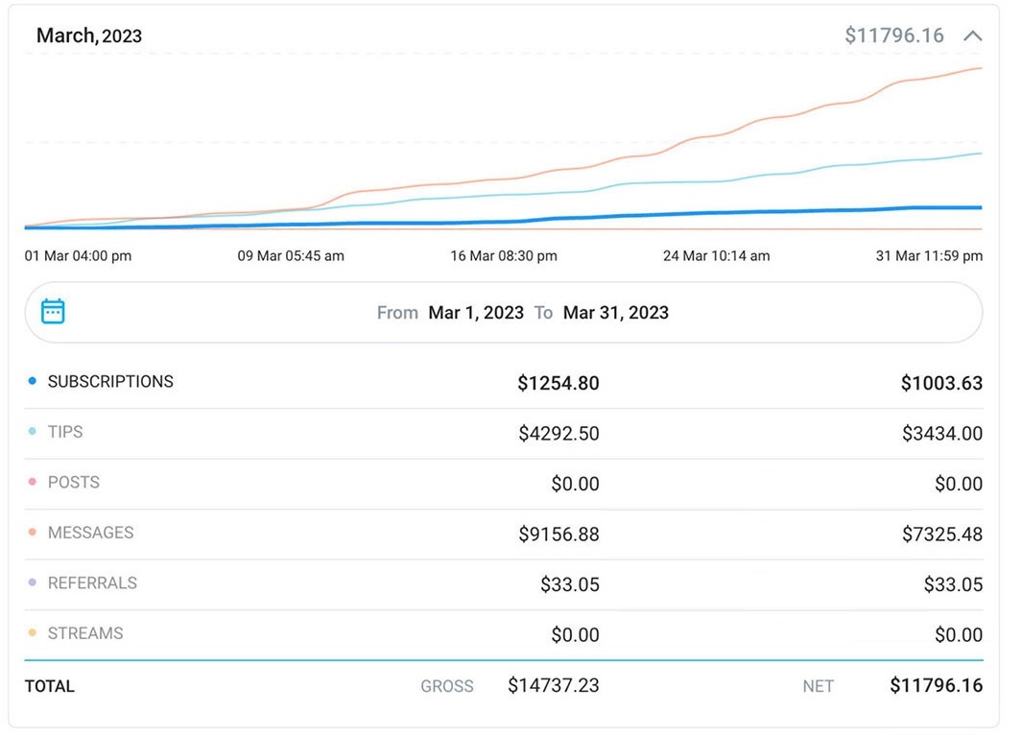Toggle the Subscriptions series dot
The height and width of the screenshot is (737, 1022).
click(x=32, y=381)
